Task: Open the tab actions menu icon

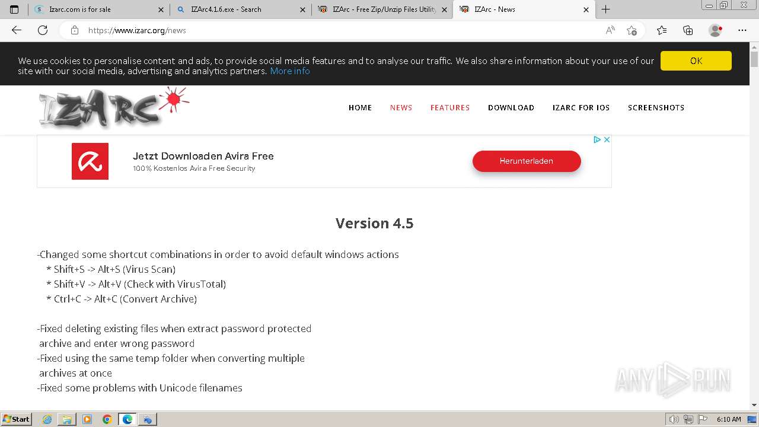Action: [14, 9]
